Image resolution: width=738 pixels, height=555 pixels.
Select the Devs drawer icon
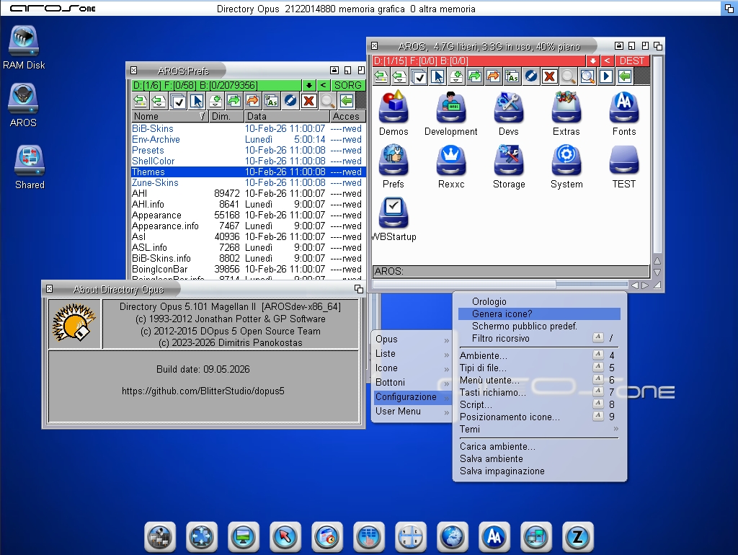pyautogui.click(x=509, y=113)
